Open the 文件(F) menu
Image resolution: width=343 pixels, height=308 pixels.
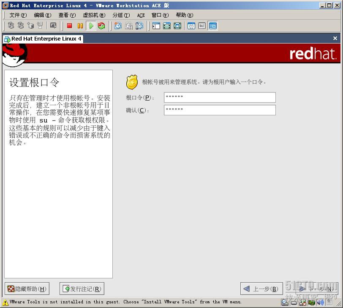pos(18,15)
